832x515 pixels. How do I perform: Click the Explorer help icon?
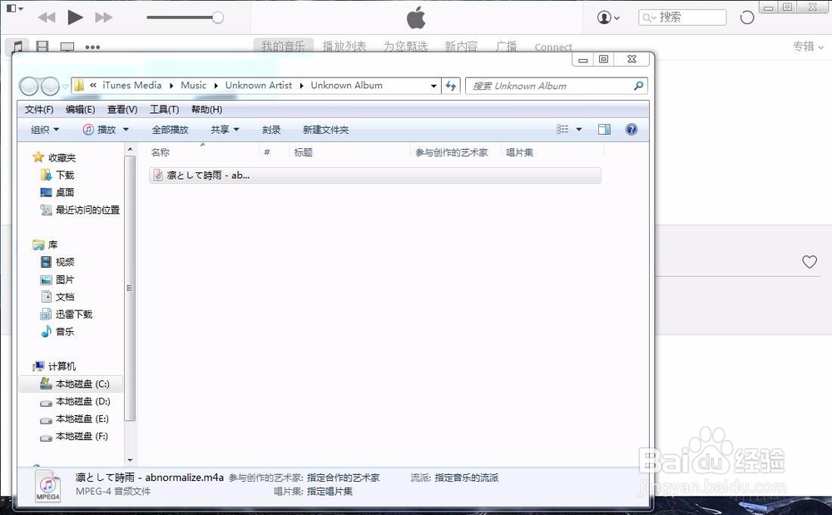tap(631, 130)
